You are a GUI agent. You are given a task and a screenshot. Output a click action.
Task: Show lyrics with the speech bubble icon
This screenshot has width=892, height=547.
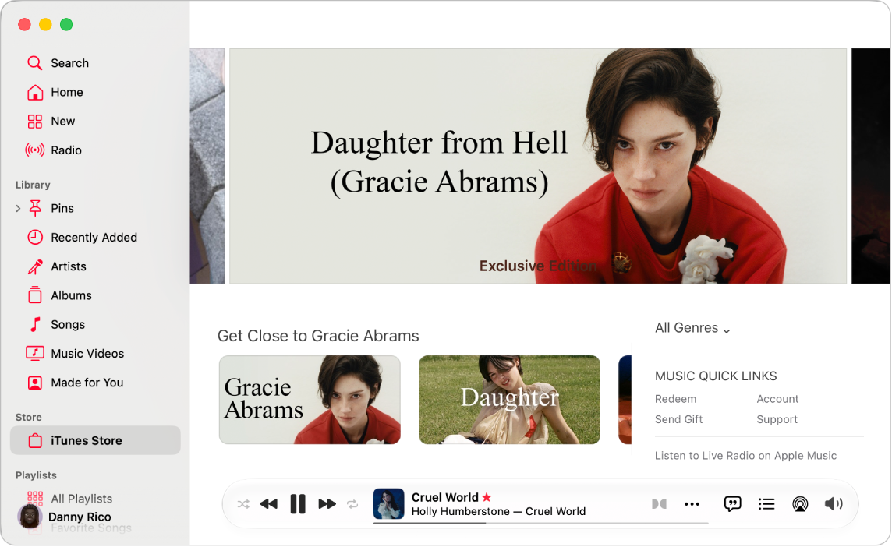732,504
